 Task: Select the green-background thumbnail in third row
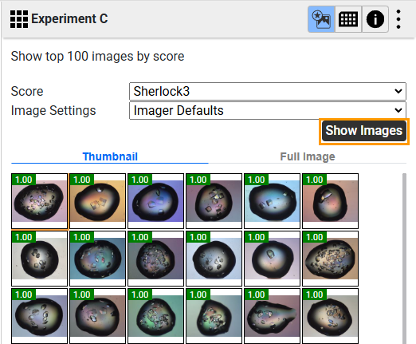coord(155,316)
